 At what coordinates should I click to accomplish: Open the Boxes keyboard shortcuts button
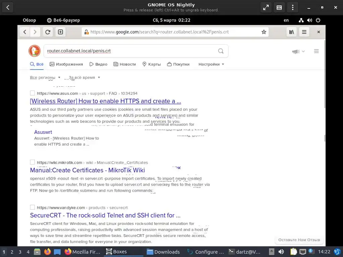pyautogui.click(x=279, y=7)
